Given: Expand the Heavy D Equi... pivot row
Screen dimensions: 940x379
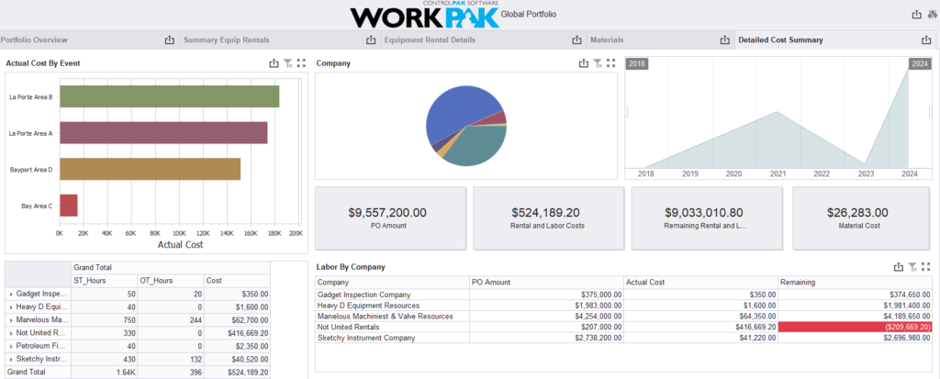Looking at the screenshot, I should pos(11,307).
